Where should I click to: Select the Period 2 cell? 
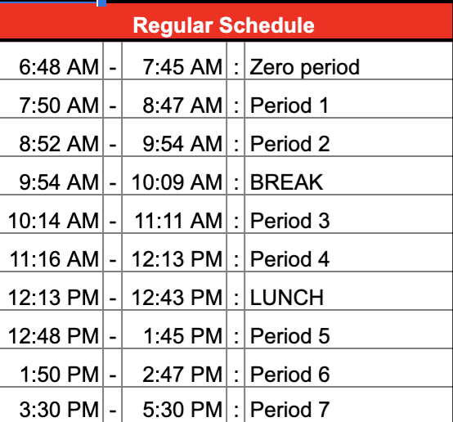coord(348,137)
